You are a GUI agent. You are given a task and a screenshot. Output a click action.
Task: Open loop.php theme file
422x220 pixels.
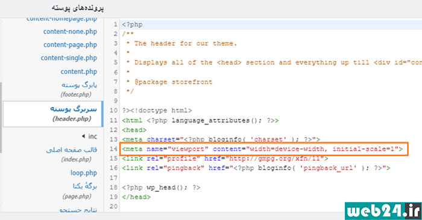pyautogui.click(x=84, y=173)
